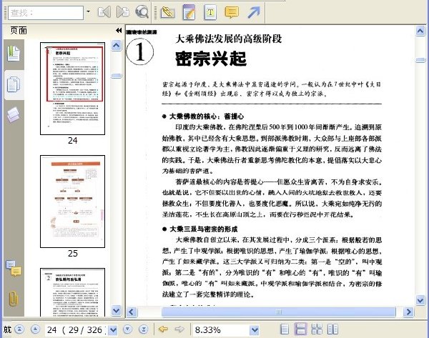This screenshot has height=338, width=429.
Task: Select page 25 thumbnail
Action: (x=72, y=202)
